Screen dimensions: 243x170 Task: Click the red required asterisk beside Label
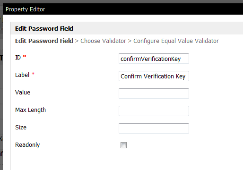33,74
